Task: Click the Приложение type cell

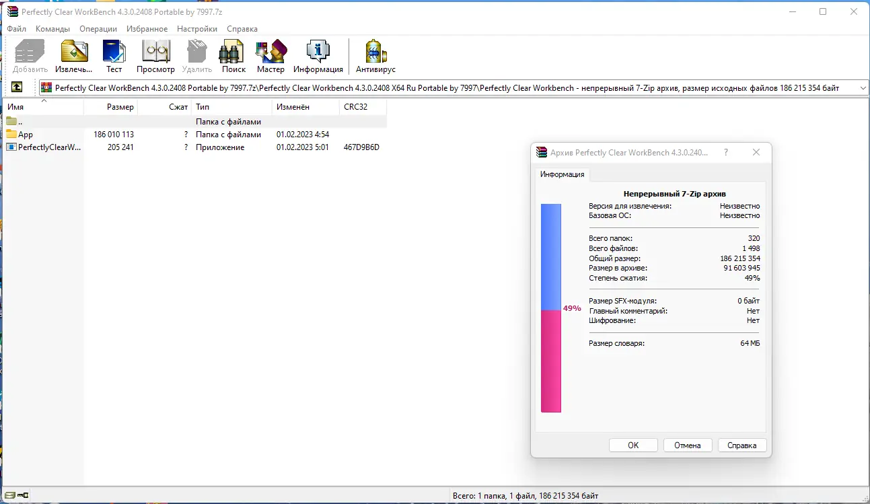Action: [220, 147]
